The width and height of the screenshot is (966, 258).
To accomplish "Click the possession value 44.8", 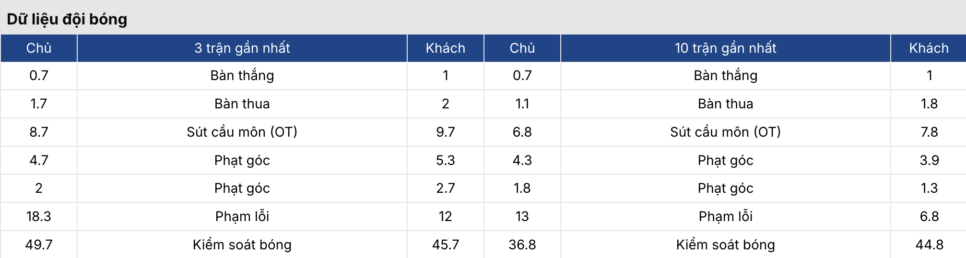I will [929, 245].
